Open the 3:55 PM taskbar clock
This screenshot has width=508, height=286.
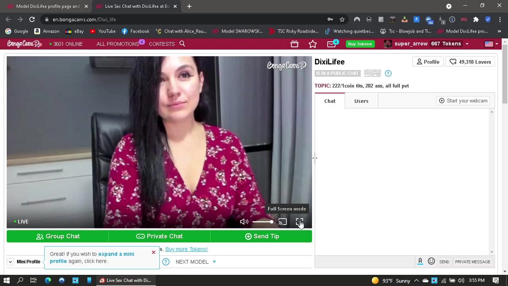(477, 280)
